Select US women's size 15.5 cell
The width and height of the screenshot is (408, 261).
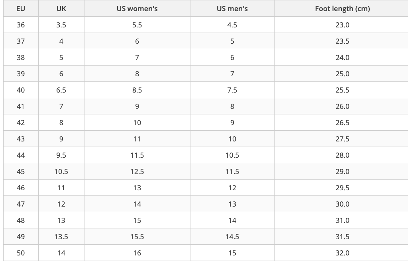(137, 237)
